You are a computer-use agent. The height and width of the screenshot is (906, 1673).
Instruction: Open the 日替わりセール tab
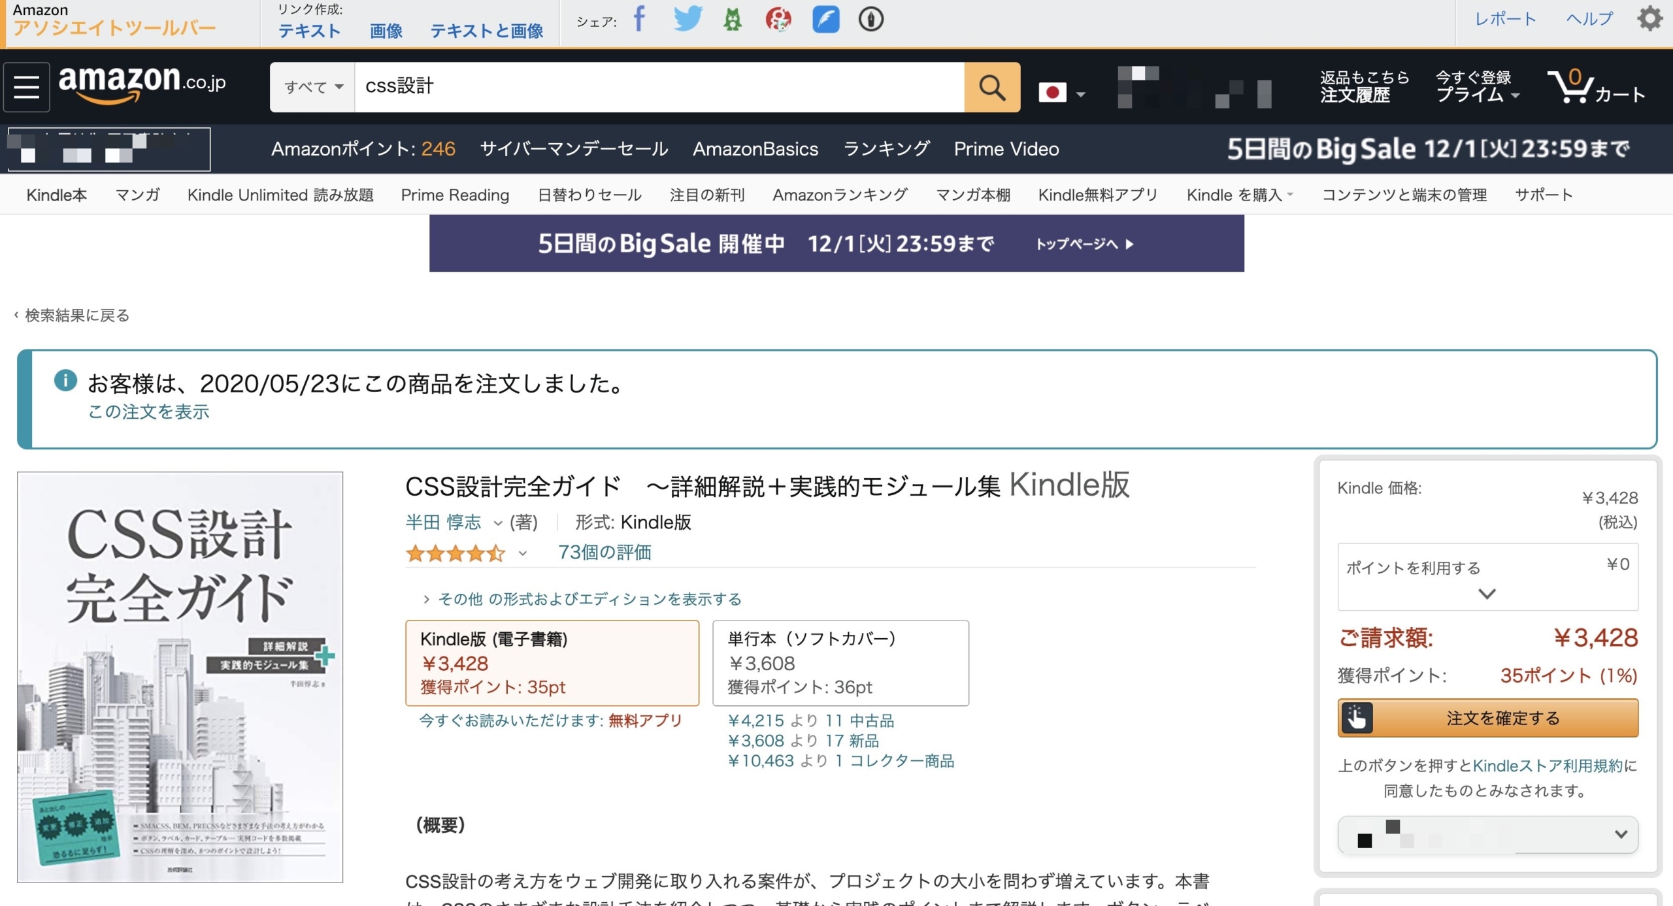589,195
